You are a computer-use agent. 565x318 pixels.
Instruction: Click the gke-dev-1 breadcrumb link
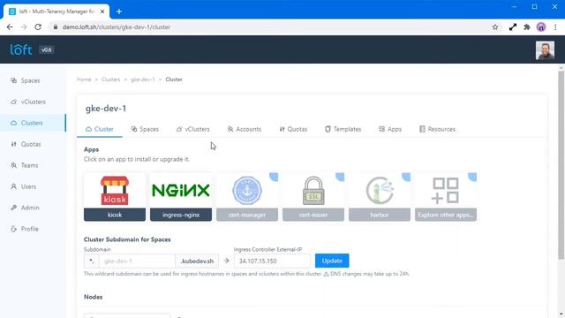(x=143, y=79)
